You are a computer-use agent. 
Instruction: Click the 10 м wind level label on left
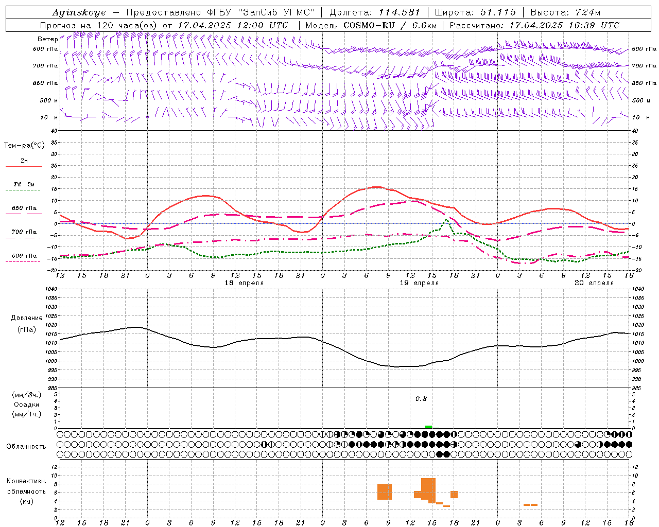(49, 117)
